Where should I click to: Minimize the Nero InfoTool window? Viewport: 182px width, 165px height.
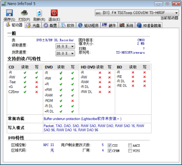click(x=158, y=4)
